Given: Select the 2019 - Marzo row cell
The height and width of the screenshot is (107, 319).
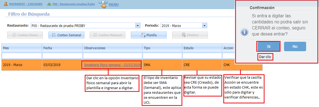Looking at the screenshot, I should coord(21,65).
